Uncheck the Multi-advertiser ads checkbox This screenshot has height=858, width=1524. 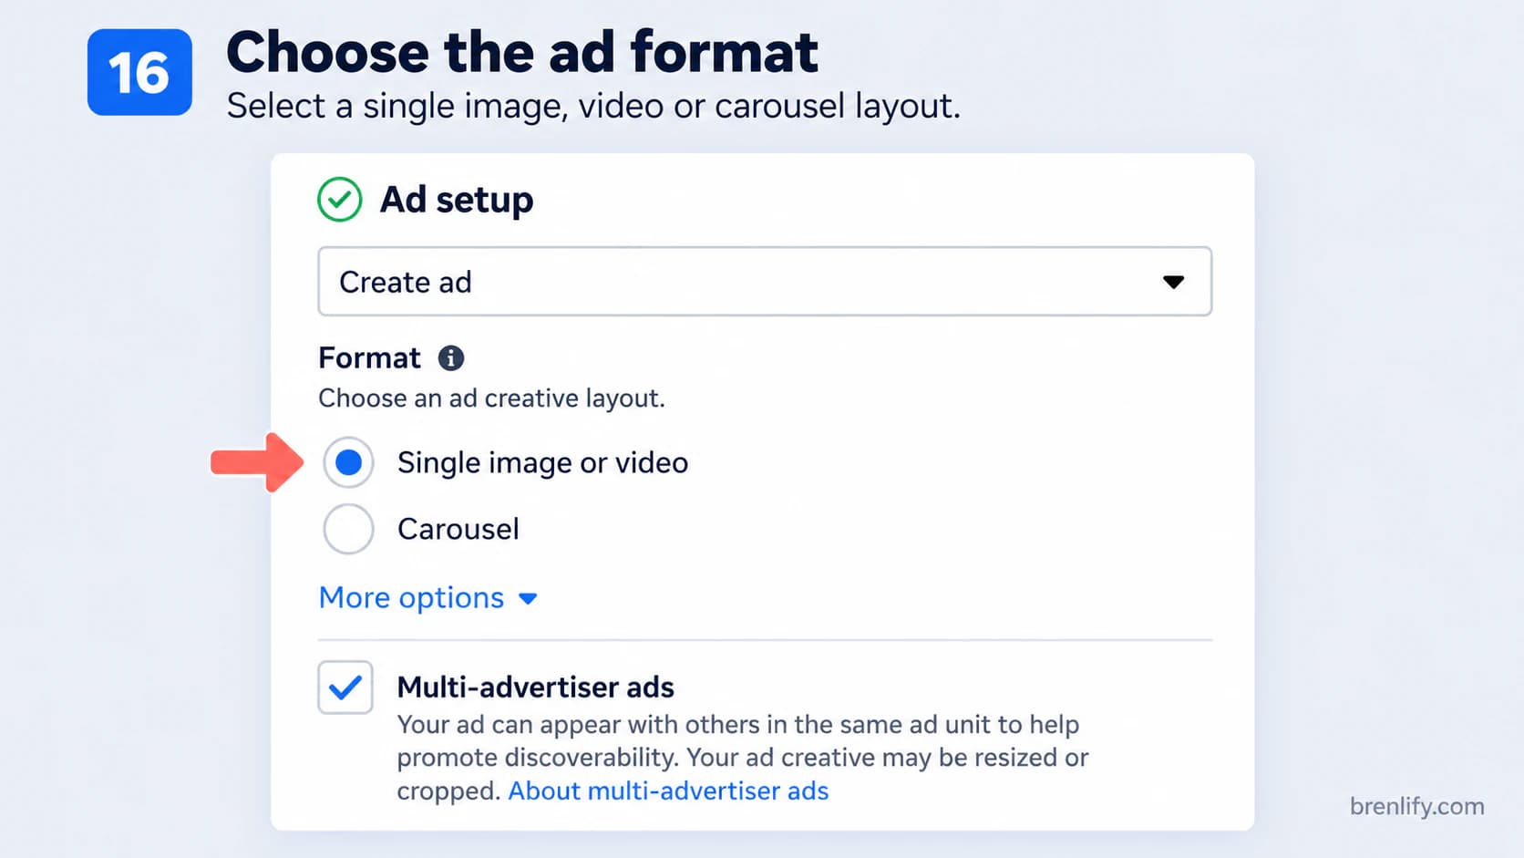pyautogui.click(x=345, y=687)
